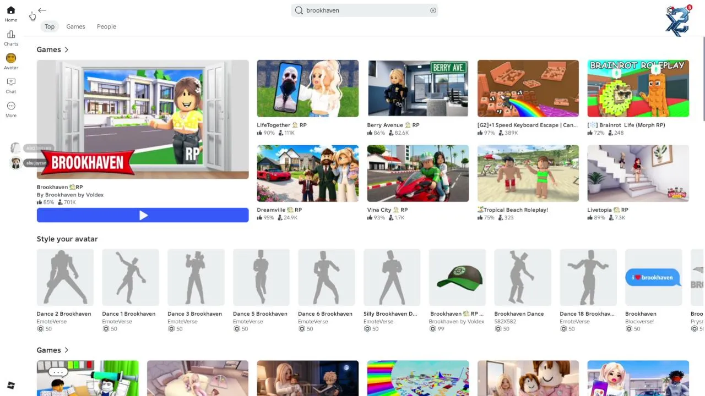Select the Dance 3 Brookhaven emote

[x=196, y=277]
